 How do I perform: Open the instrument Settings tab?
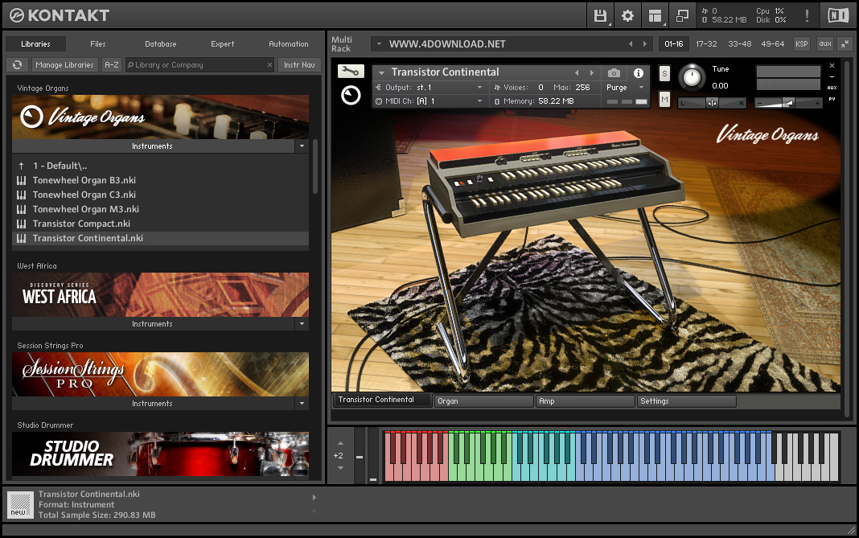(687, 401)
